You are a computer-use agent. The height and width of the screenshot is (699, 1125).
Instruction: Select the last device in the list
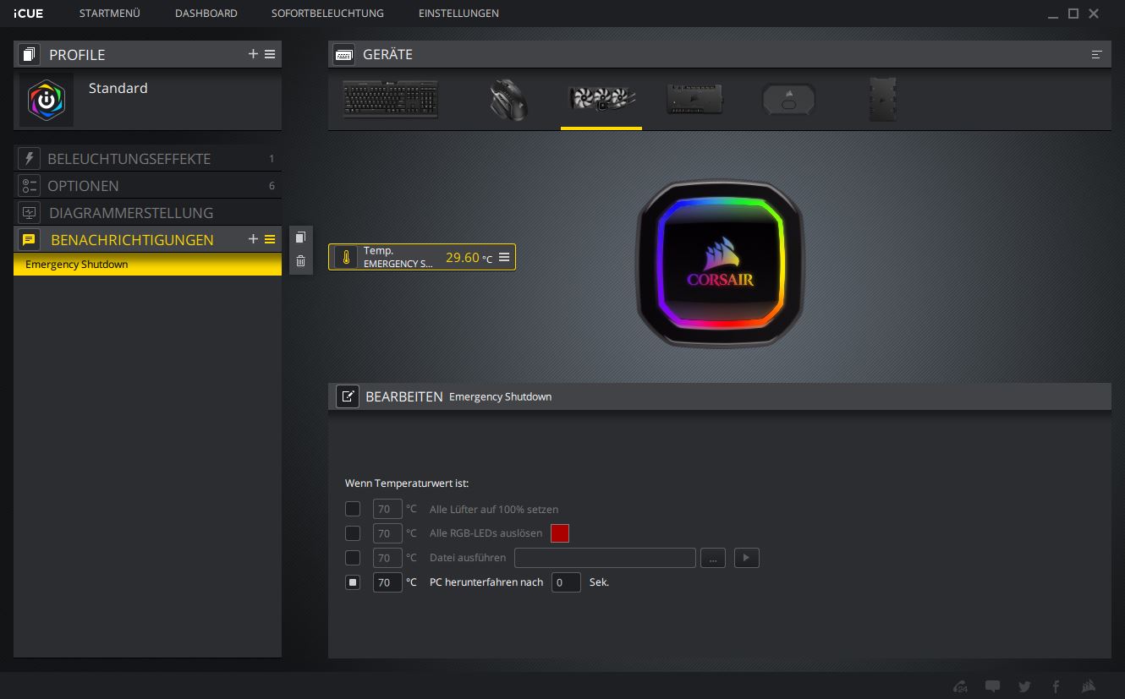(x=882, y=99)
